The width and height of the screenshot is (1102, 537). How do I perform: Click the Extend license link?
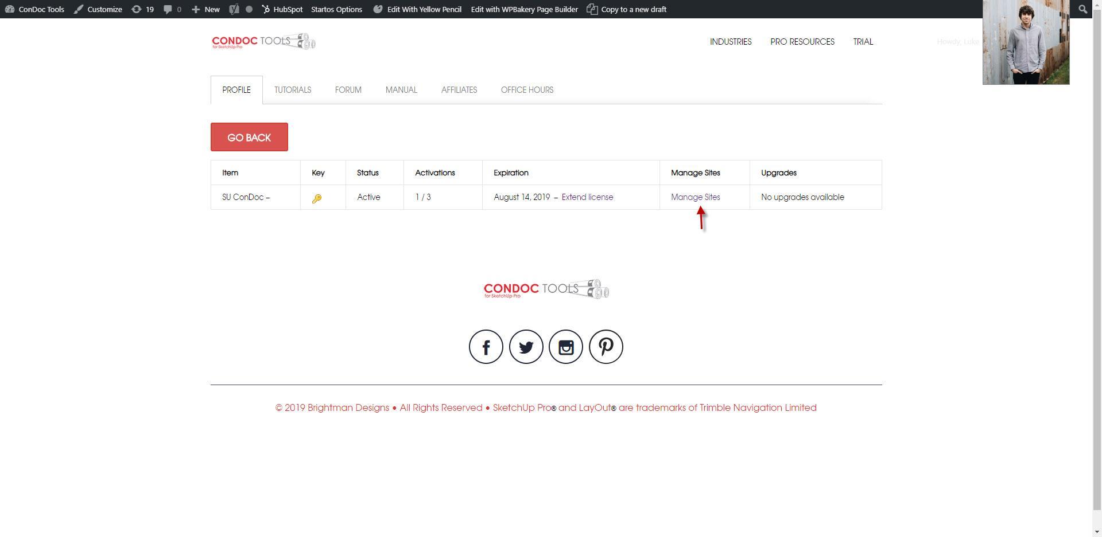coord(587,197)
